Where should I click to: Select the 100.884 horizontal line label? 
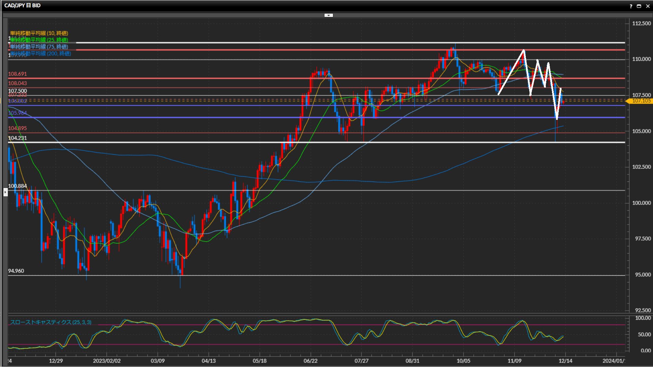tap(17, 186)
